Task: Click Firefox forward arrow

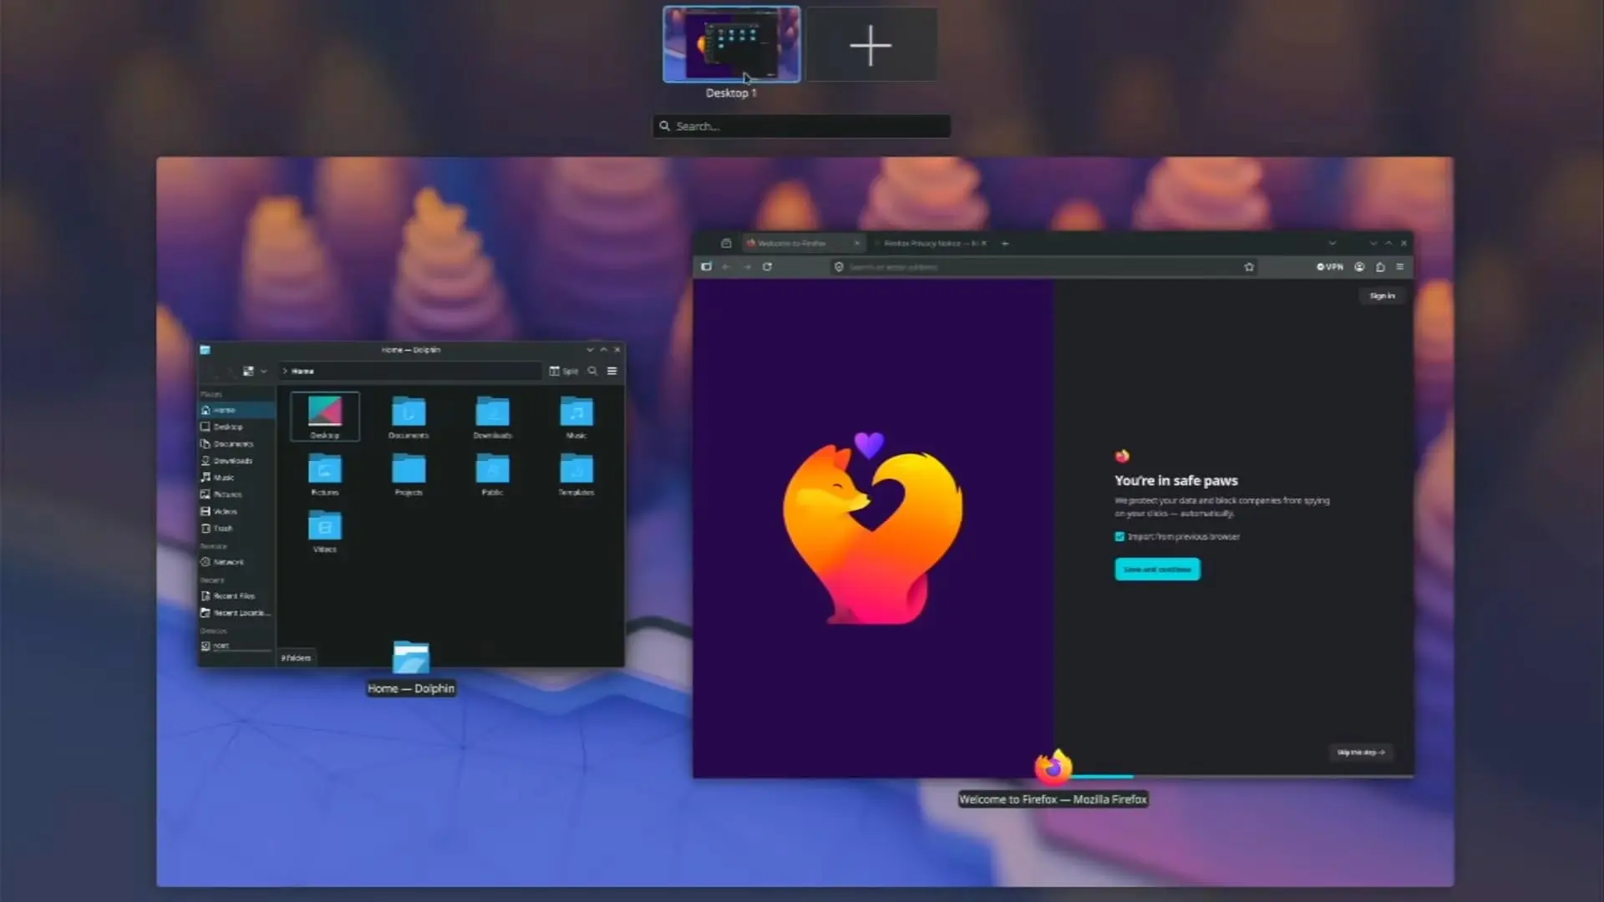Action: coord(746,266)
